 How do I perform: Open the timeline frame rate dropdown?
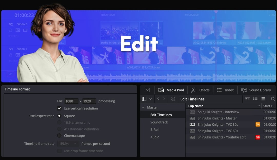coord(68,144)
